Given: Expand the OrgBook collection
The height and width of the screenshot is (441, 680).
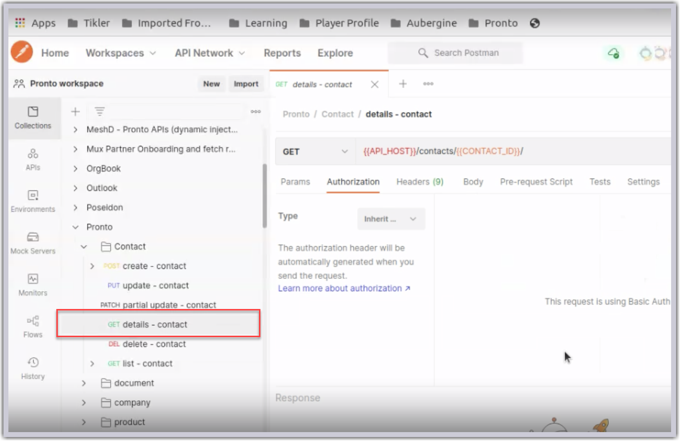Looking at the screenshot, I should (x=75, y=169).
